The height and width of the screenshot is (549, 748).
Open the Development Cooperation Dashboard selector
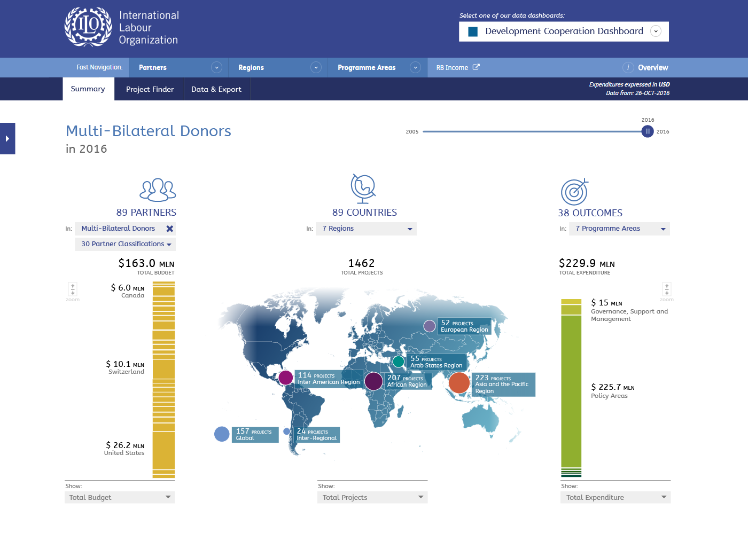[x=564, y=32]
